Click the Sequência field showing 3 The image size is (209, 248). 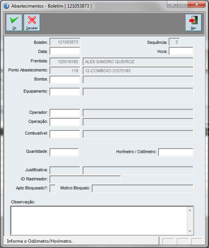tap(174, 42)
